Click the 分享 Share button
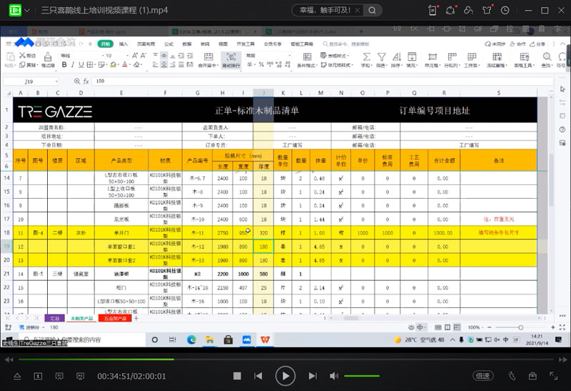Image resolution: width=571 pixels, height=391 pixels. [x=538, y=44]
